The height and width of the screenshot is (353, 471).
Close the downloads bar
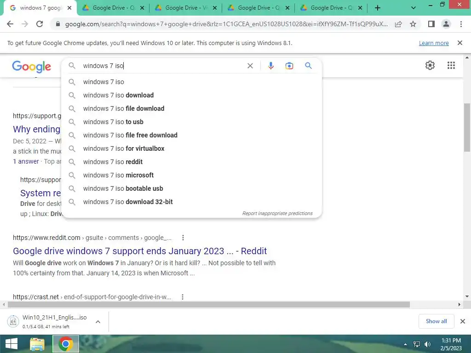tap(463, 321)
